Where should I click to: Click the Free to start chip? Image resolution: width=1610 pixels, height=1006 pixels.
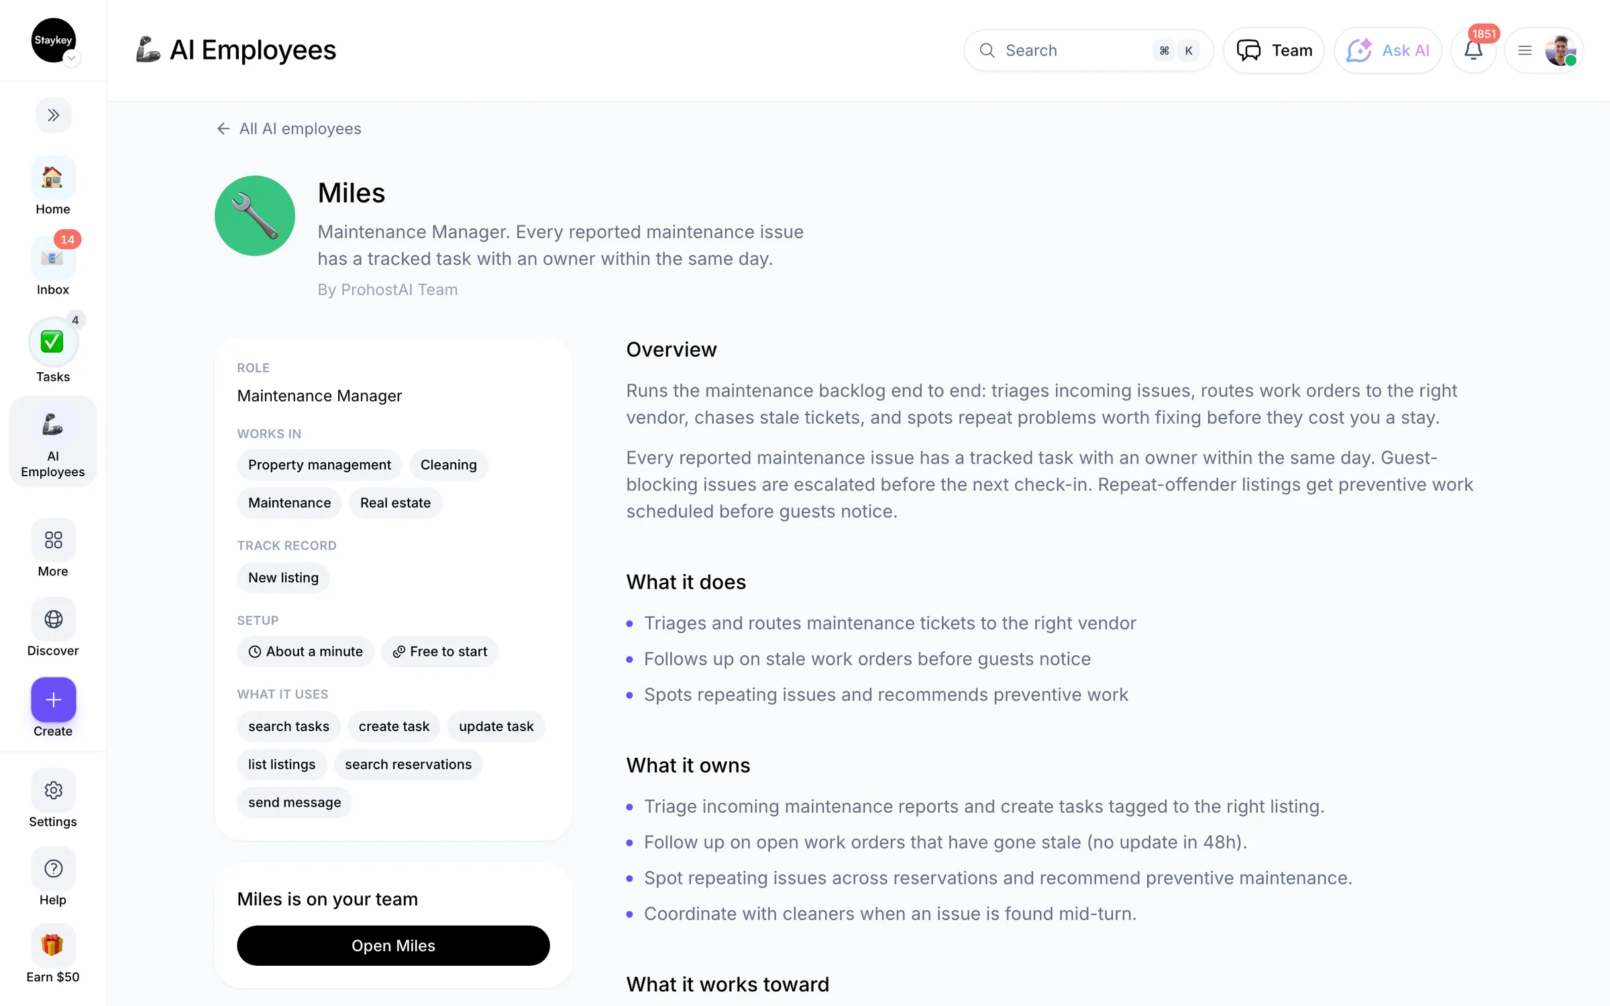click(x=440, y=652)
